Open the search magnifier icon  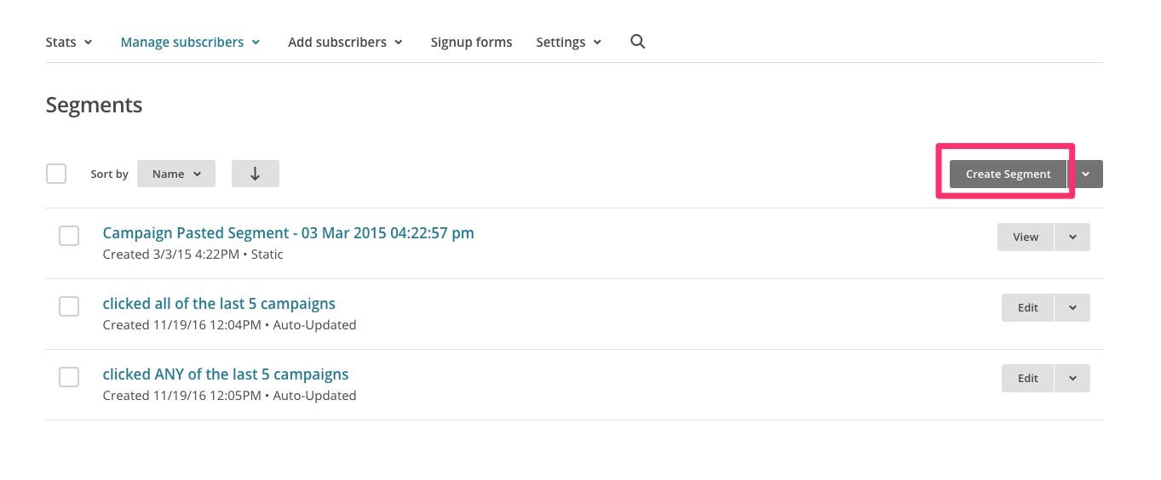(x=637, y=42)
